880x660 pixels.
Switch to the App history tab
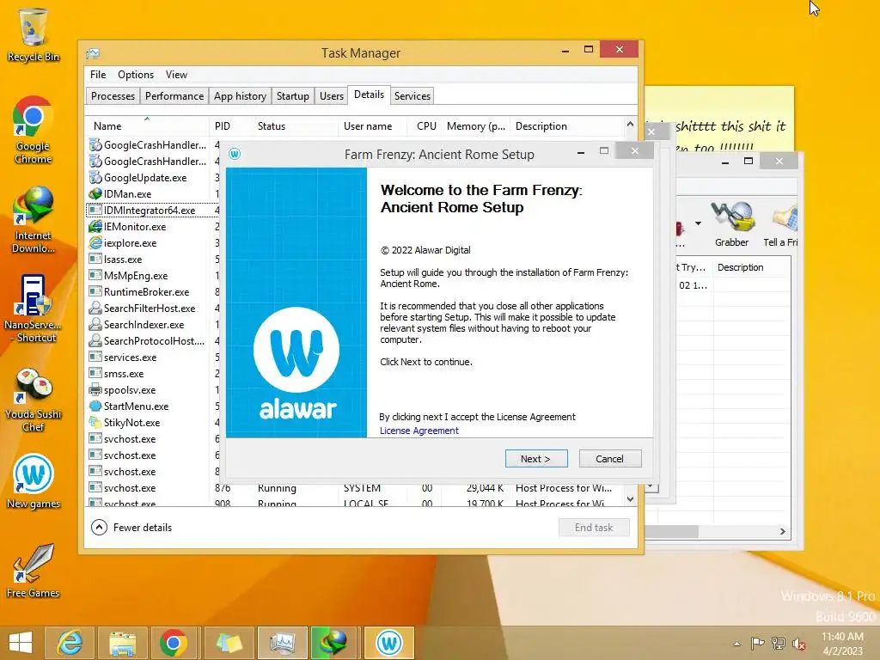241,96
